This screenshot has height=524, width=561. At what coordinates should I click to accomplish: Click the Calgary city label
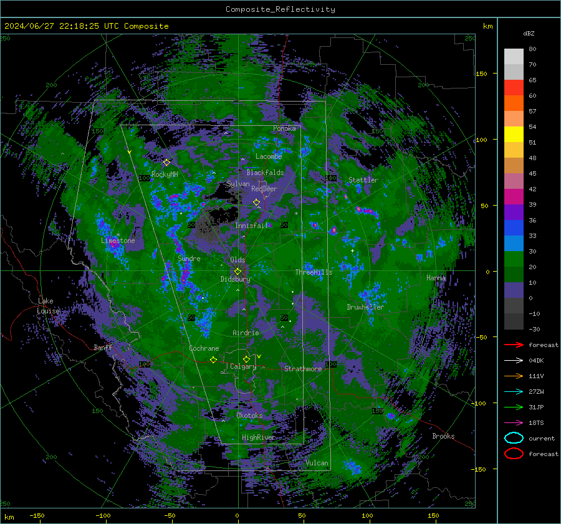[x=243, y=366]
